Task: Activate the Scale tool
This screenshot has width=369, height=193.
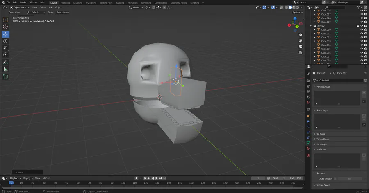Action: coord(5,48)
